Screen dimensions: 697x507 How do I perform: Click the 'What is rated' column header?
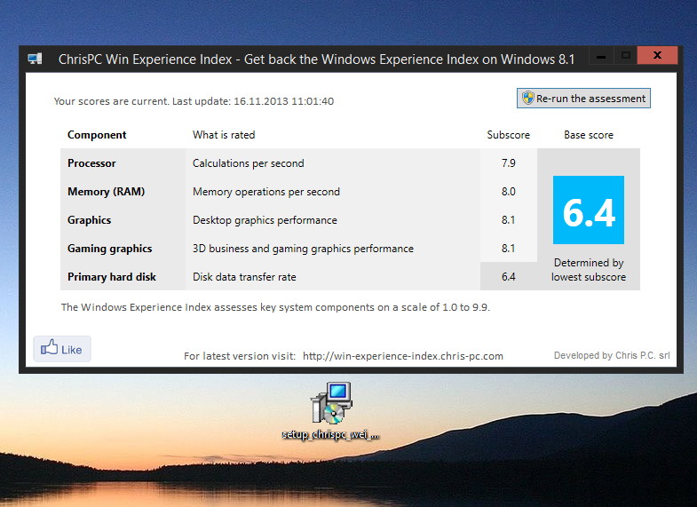[x=224, y=135]
